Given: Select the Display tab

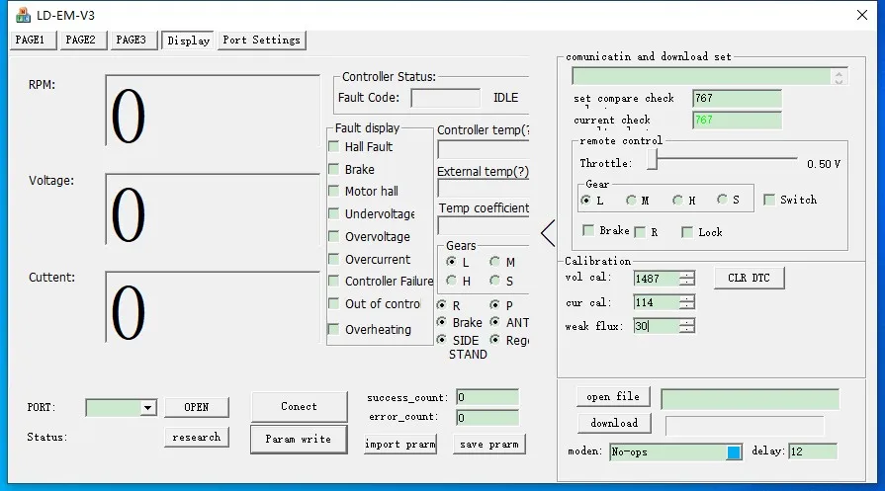Looking at the screenshot, I should pos(188,41).
